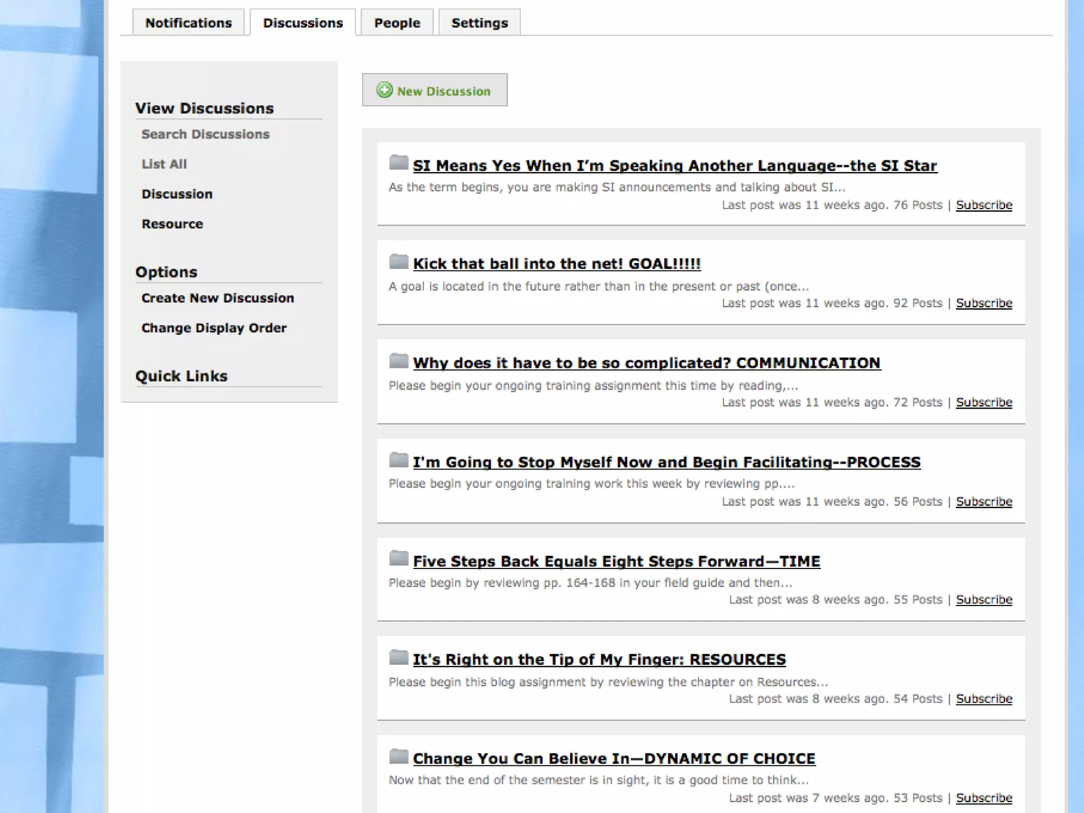The width and height of the screenshot is (1084, 813).
Task: Open the People tab
Action: [397, 23]
